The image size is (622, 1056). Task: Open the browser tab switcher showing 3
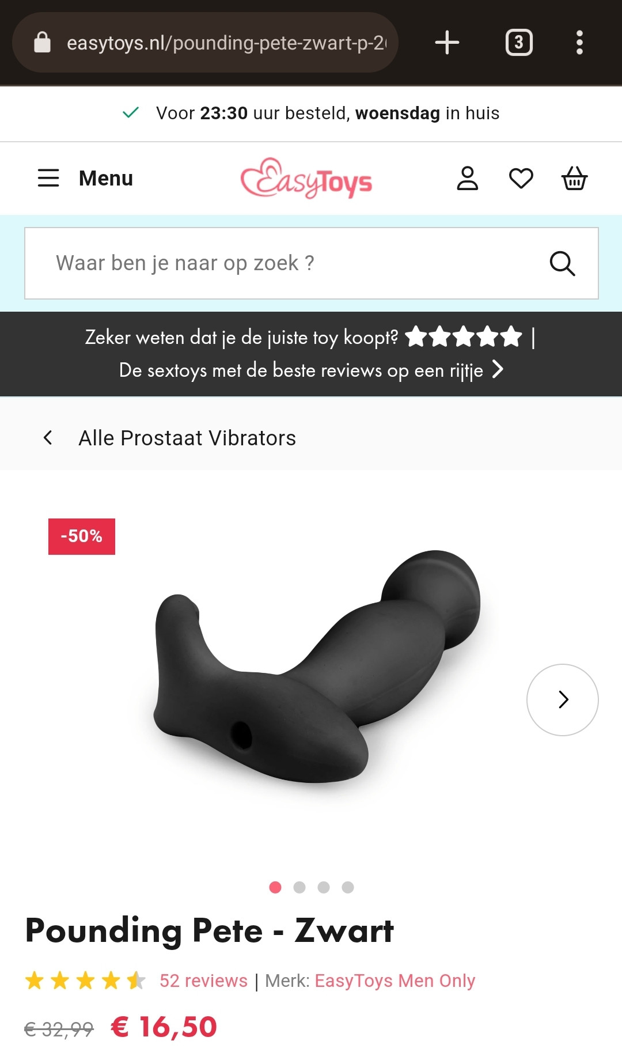(519, 43)
